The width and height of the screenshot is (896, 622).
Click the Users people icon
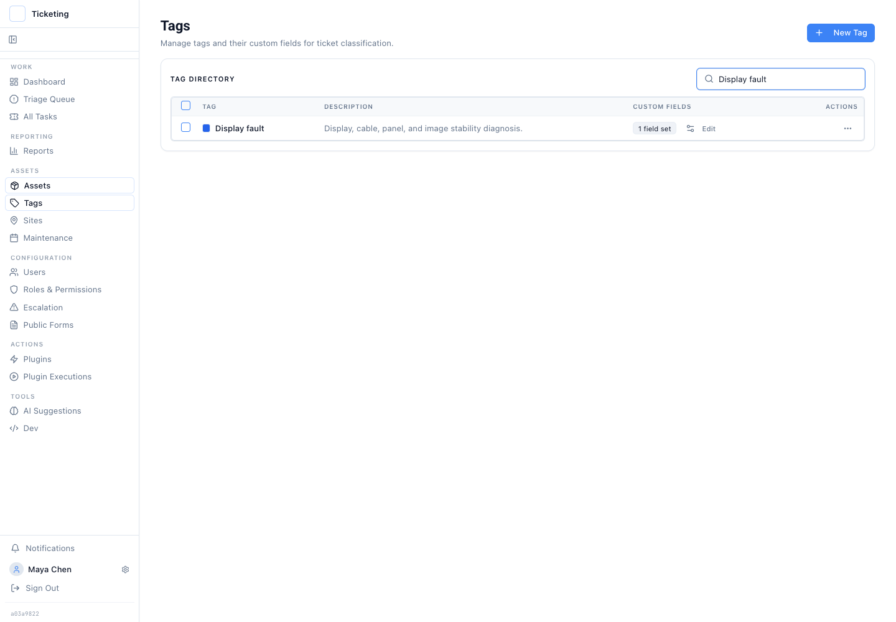point(14,272)
